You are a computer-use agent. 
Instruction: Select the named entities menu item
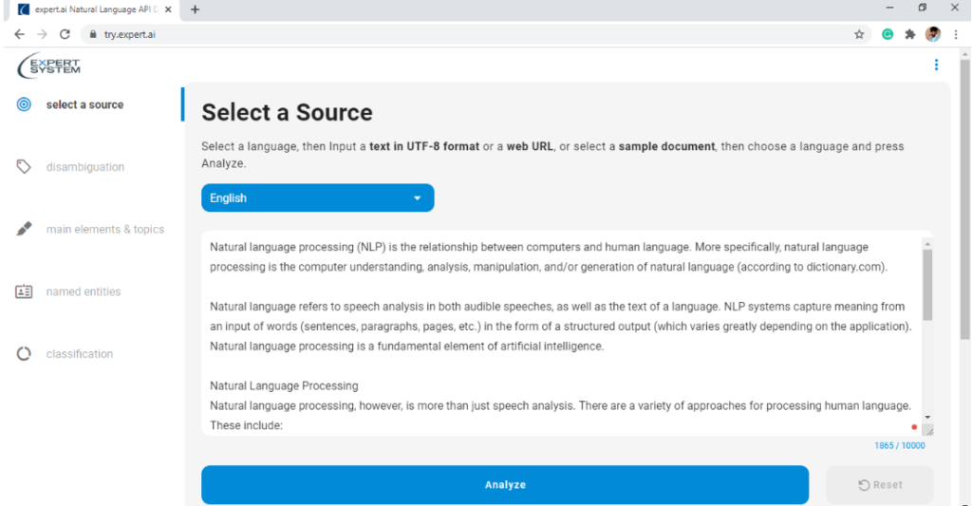click(84, 291)
